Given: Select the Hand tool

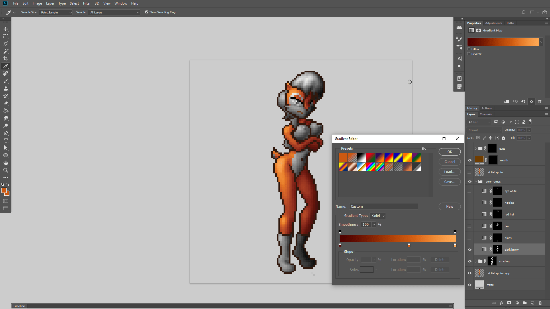Looking at the screenshot, I should 6,163.
